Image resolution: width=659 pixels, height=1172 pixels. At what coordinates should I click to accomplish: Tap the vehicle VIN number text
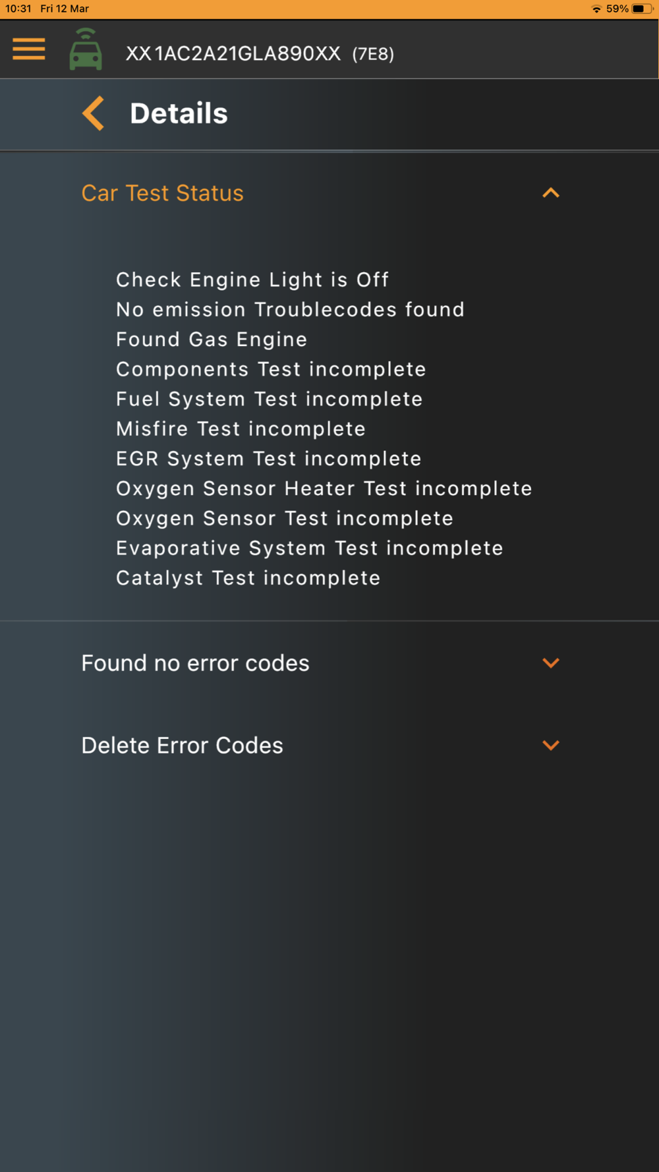[233, 53]
